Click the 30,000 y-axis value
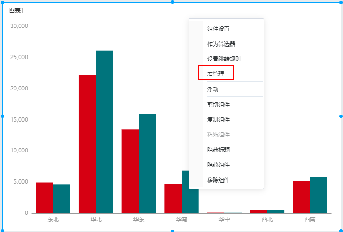 point(19,26)
